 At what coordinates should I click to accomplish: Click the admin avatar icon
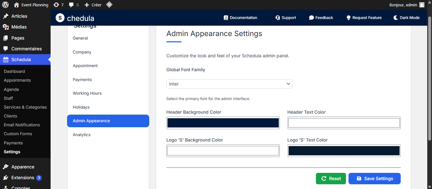point(422,5)
